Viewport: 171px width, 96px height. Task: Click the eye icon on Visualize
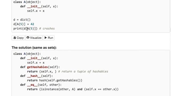[28, 38]
